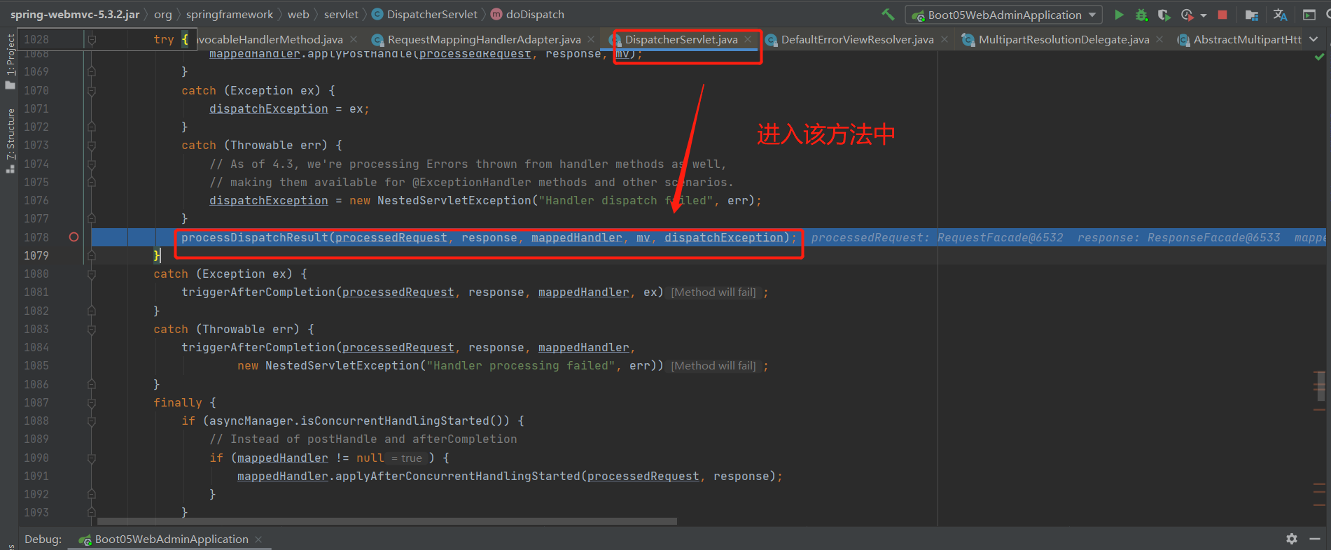Screen dimensions: 1331x550
Task: Hide the Debug panel with the minus icon
Action: tap(1315, 539)
